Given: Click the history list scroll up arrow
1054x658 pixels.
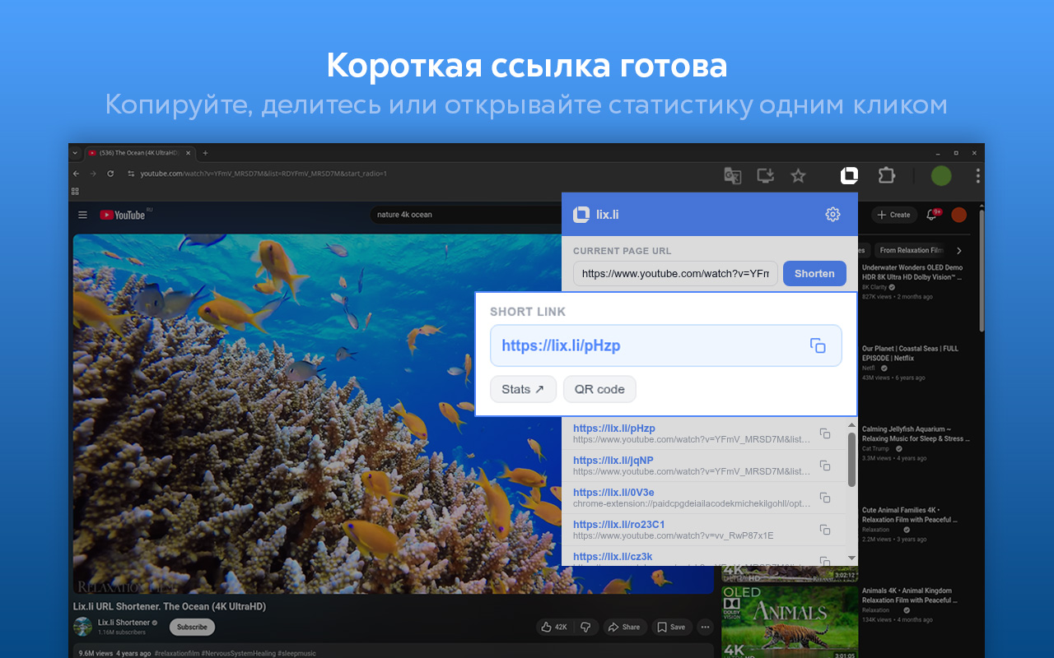Looking at the screenshot, I should point(851,424).
